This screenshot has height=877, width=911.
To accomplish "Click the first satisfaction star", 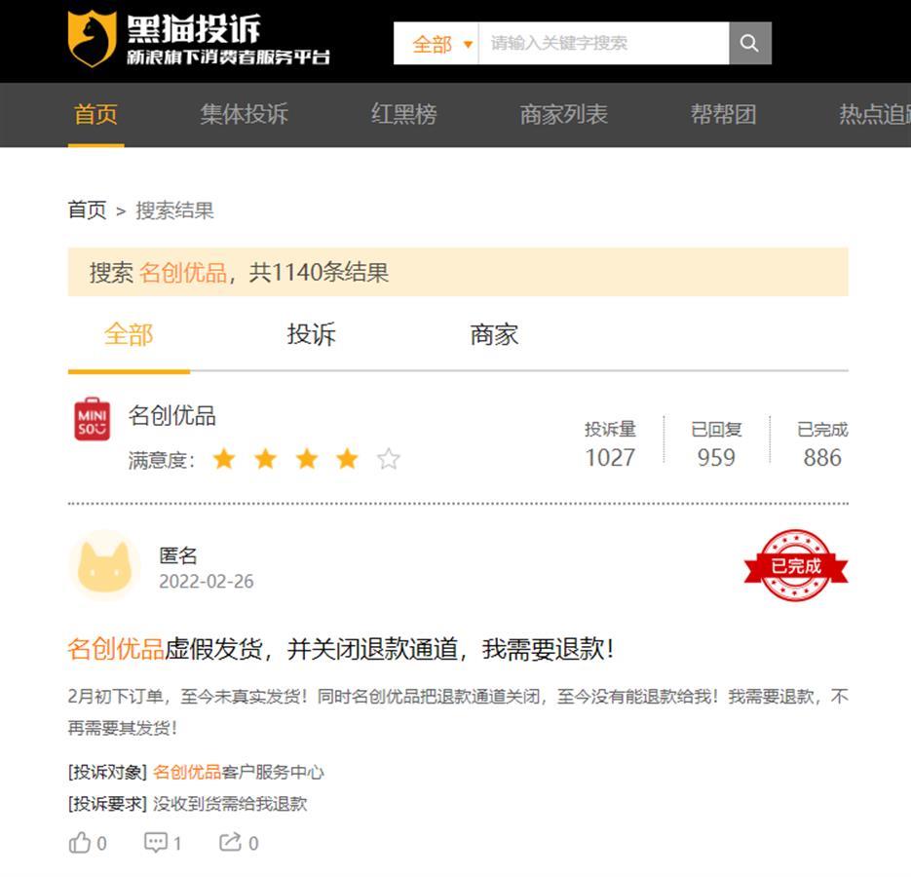I will pyautogui.click(x=224, y=459).
